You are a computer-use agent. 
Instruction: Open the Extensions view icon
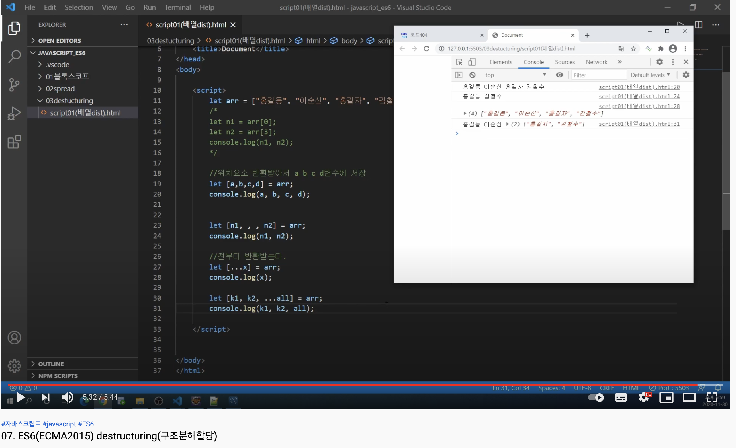14,142
